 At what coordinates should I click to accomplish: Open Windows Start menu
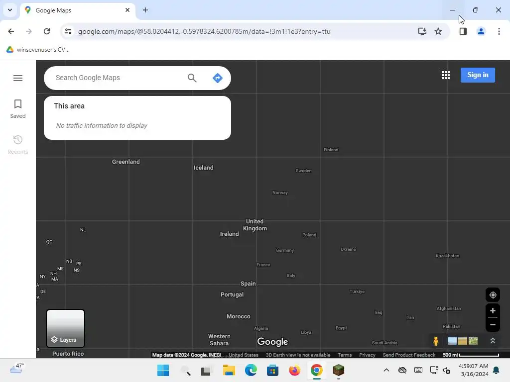coord(163,370)
